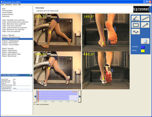Click the orange playhead marker on timeline

pos(38,97)
